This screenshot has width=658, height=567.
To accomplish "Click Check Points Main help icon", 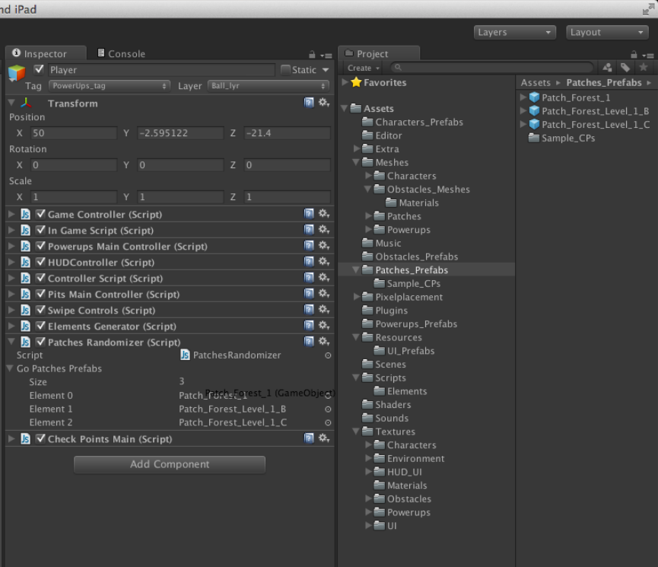I will click(309, 439).
